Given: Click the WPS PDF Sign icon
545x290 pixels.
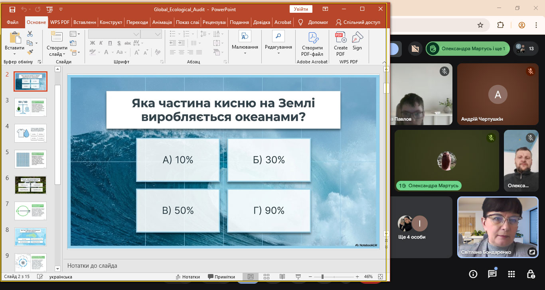Looking at the screenshot, I should click(x=357, y=37).
